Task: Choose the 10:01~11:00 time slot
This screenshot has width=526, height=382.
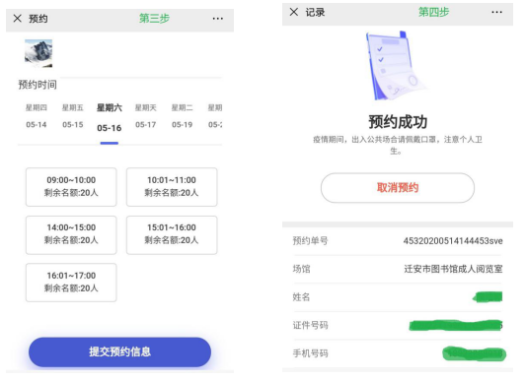Action: (x=172, y=187)
